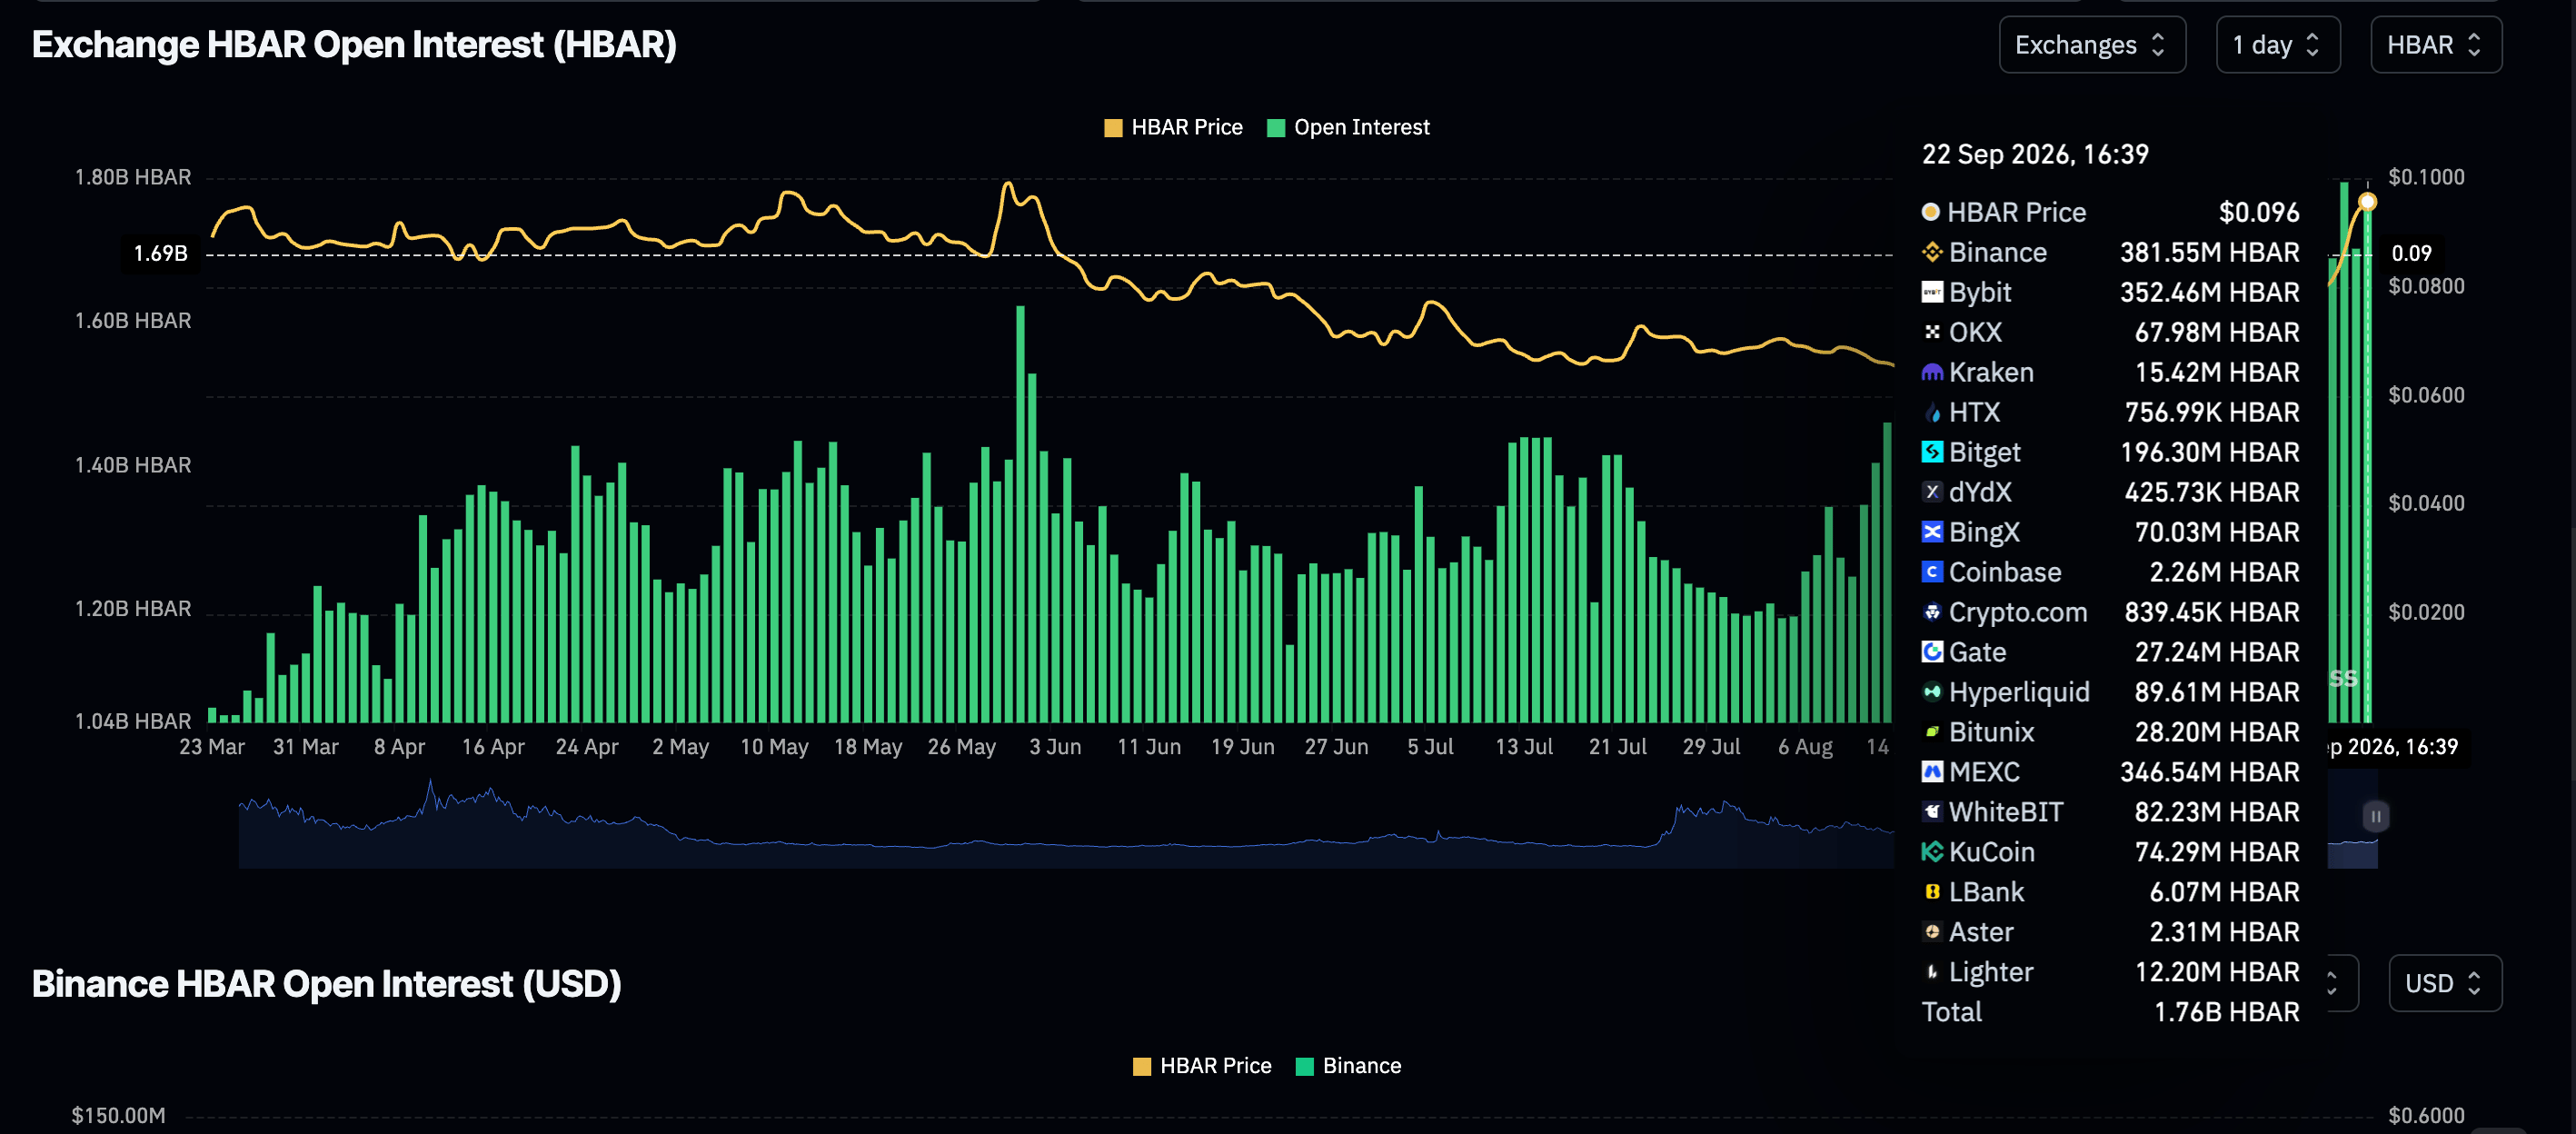Screen dimensions: 2576x1134
Task: Click the "1.69B" dashed line label
Action: pos(161,253)
